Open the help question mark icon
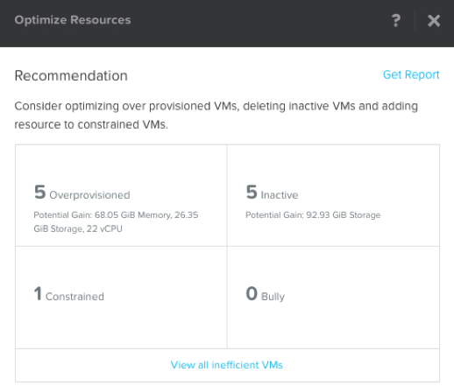This screenshot has width=454, height=386. 396,20
